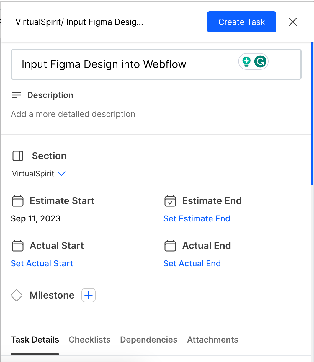Switch to the Checklists tab
Image resolution: width=314 pixels, height=362 pixels.
(89, 340)
